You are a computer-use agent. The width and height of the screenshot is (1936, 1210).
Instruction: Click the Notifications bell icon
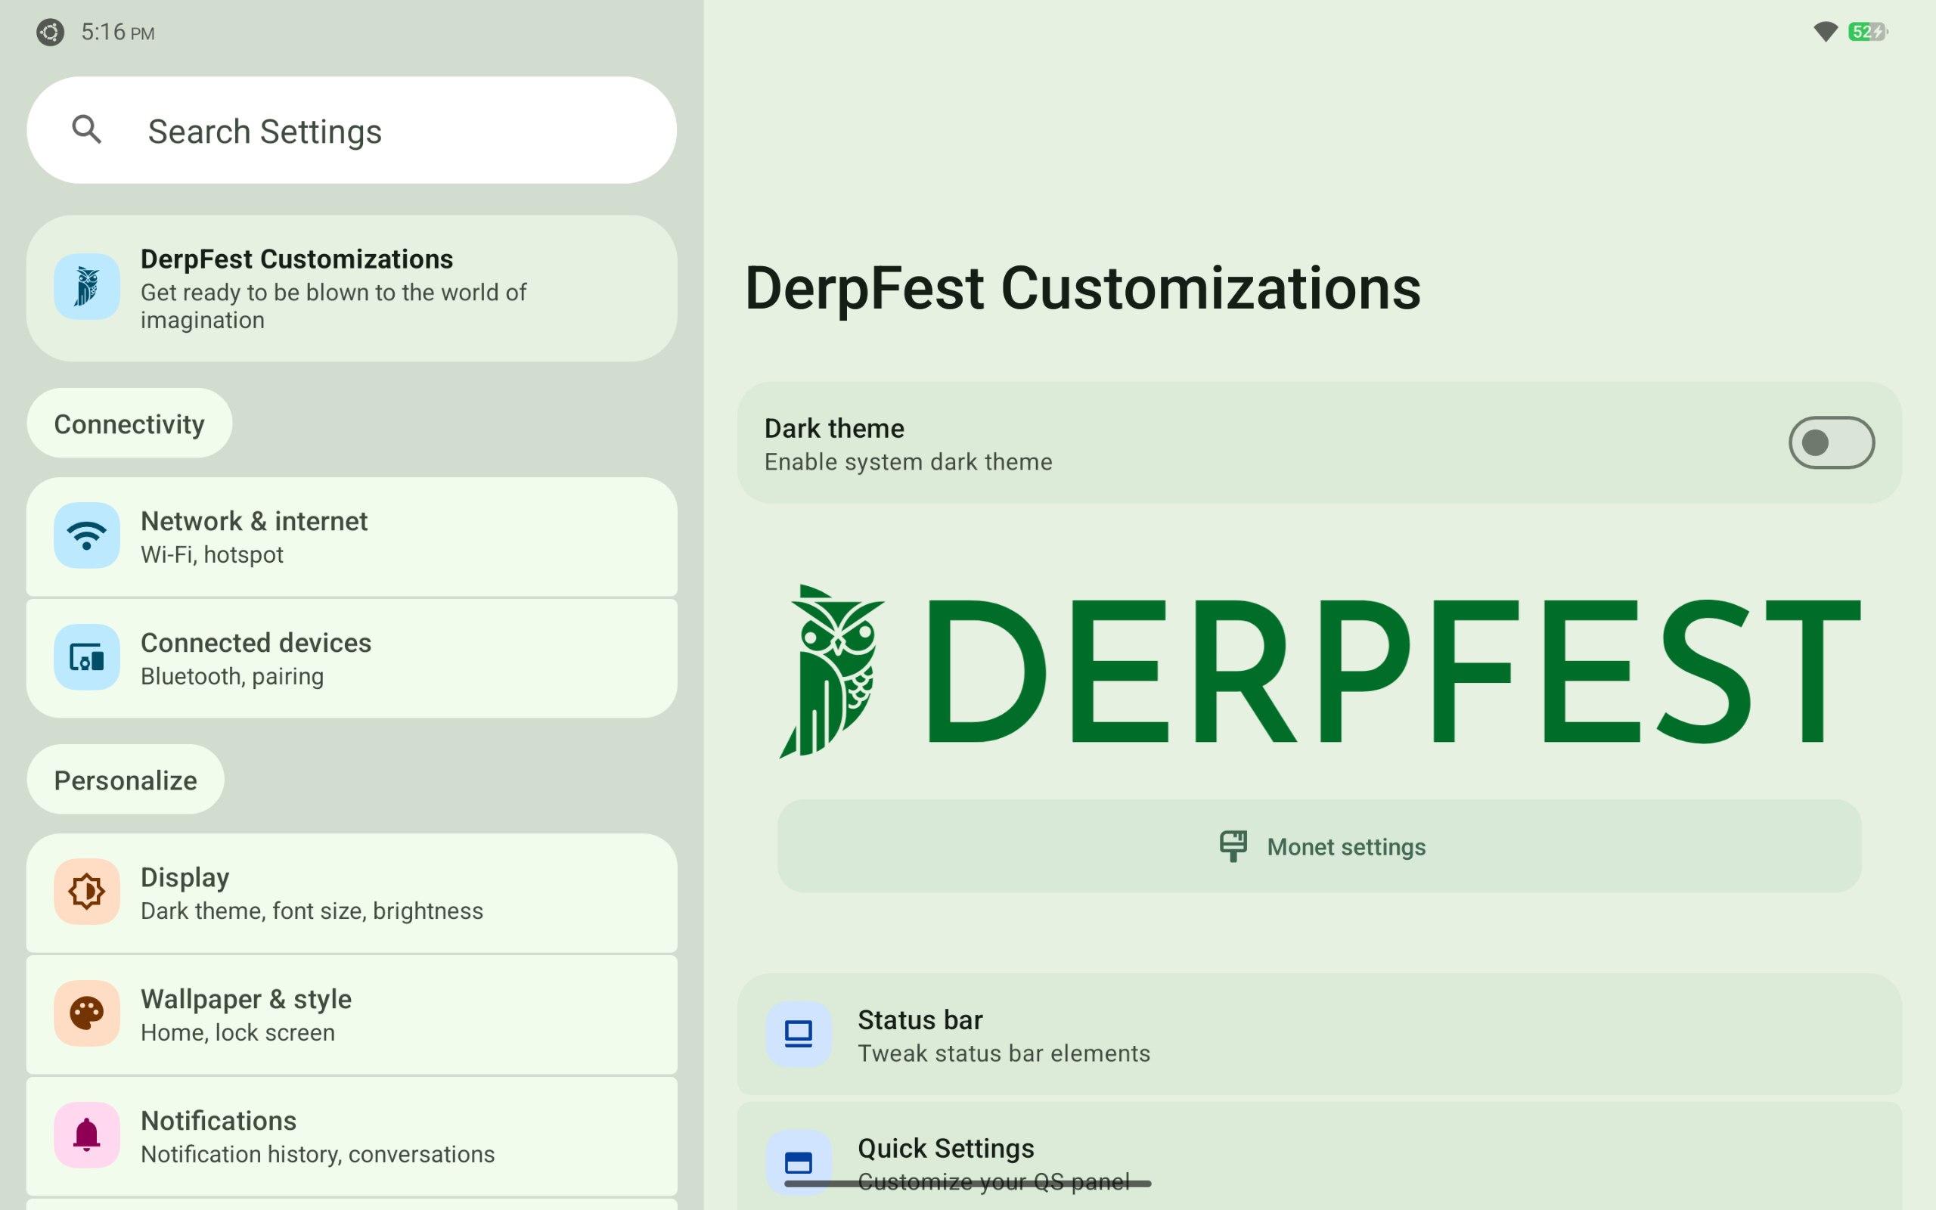coord(86,1135)
